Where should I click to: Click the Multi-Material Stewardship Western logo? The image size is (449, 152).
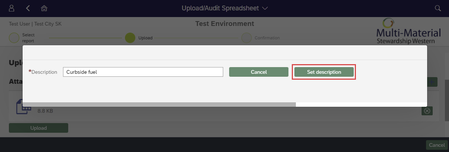click(x=409, y=31)
